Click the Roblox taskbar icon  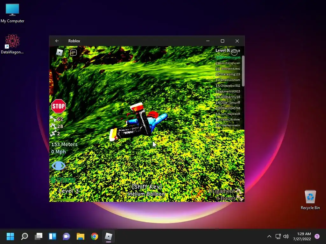pyautogui.click(x=108, y=236)
